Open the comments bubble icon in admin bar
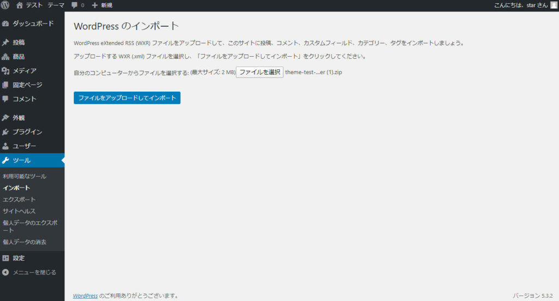This screenshot has width=559, height=301. point(75,5)
